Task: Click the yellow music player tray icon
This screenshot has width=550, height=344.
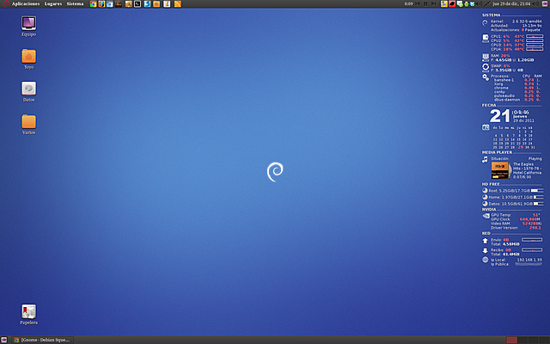Action: tap(444, 3)
